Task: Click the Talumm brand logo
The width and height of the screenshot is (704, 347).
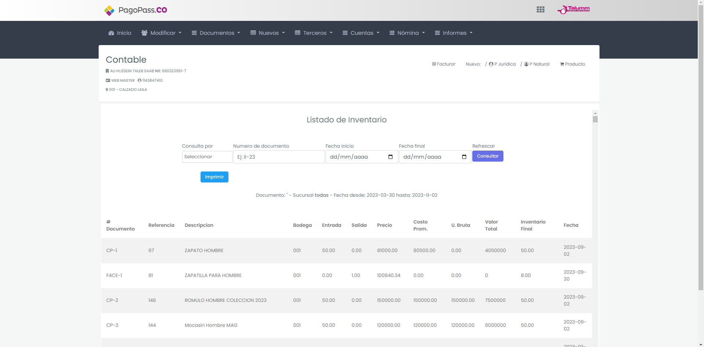Action: click(x=573, y=10)
